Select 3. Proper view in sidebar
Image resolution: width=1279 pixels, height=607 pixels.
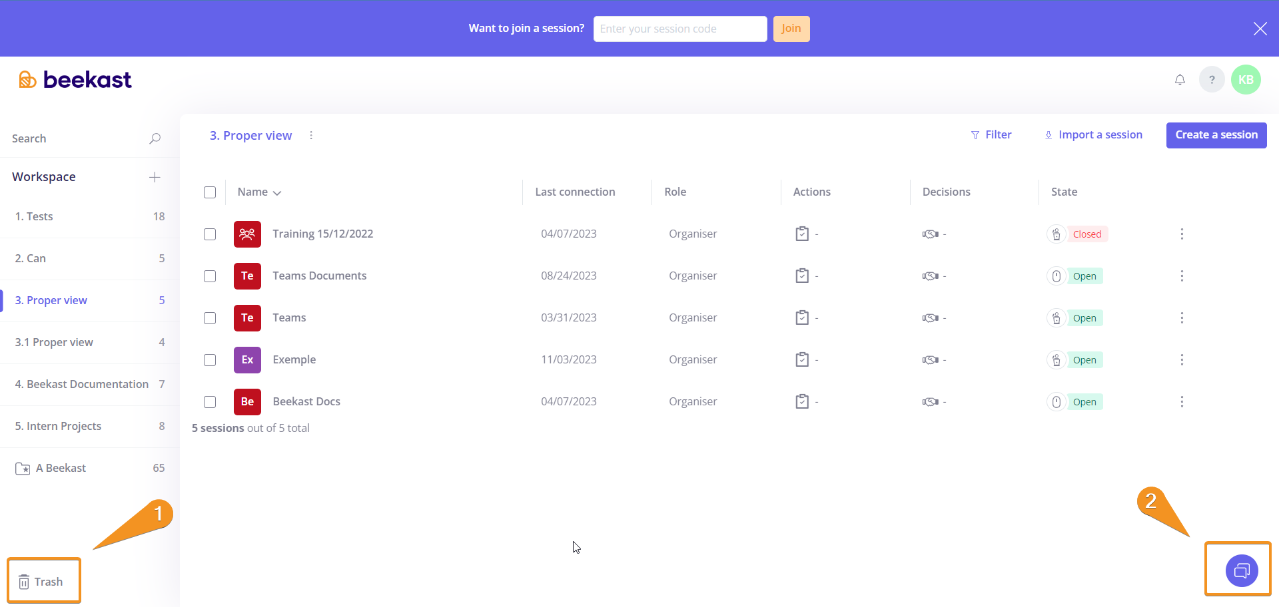[90, 300]
